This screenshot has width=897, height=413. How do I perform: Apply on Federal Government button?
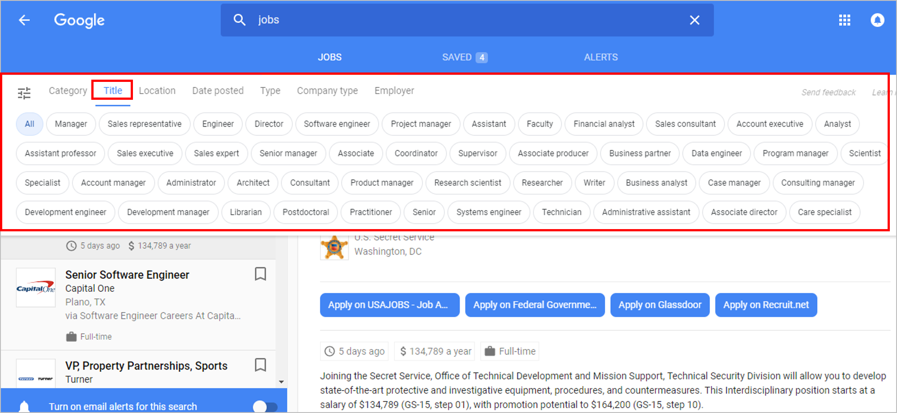535,305
